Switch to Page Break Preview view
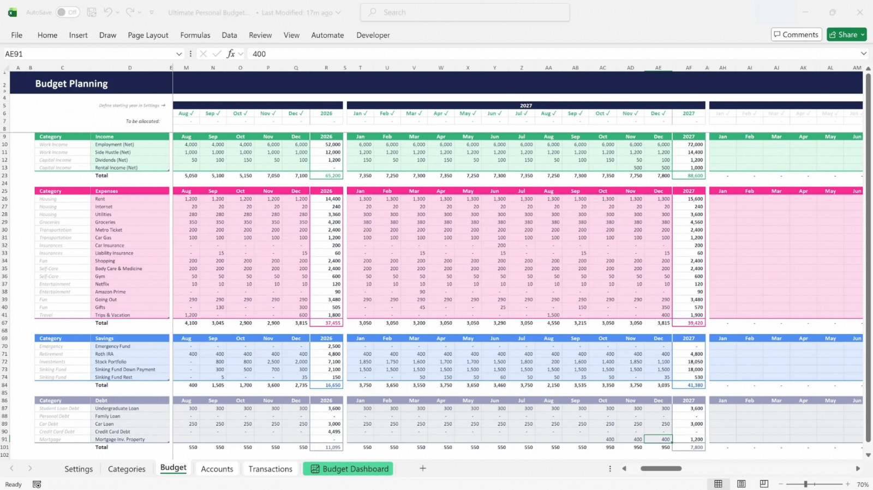 pyautogui.click(x=764, y=484)
